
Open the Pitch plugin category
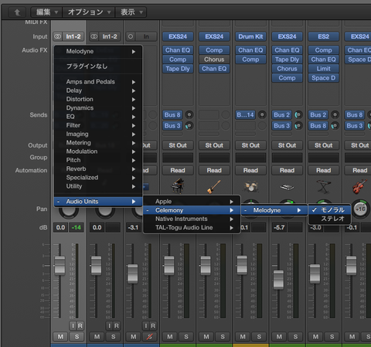(x=98, y=160)
